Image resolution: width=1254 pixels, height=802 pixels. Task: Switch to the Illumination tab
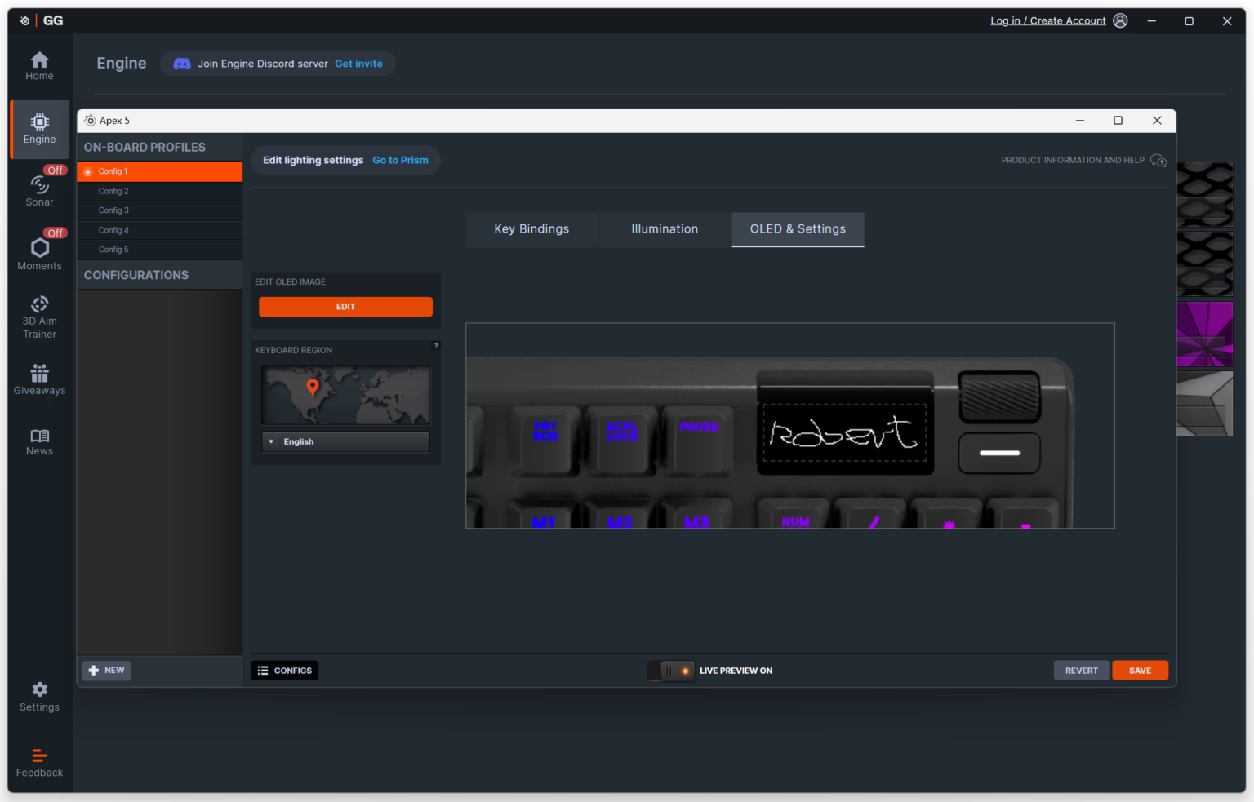coord(664,229)
